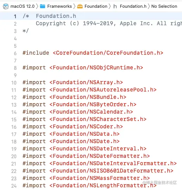Click the Foundation/NSByteOrder.h import path

93,104
